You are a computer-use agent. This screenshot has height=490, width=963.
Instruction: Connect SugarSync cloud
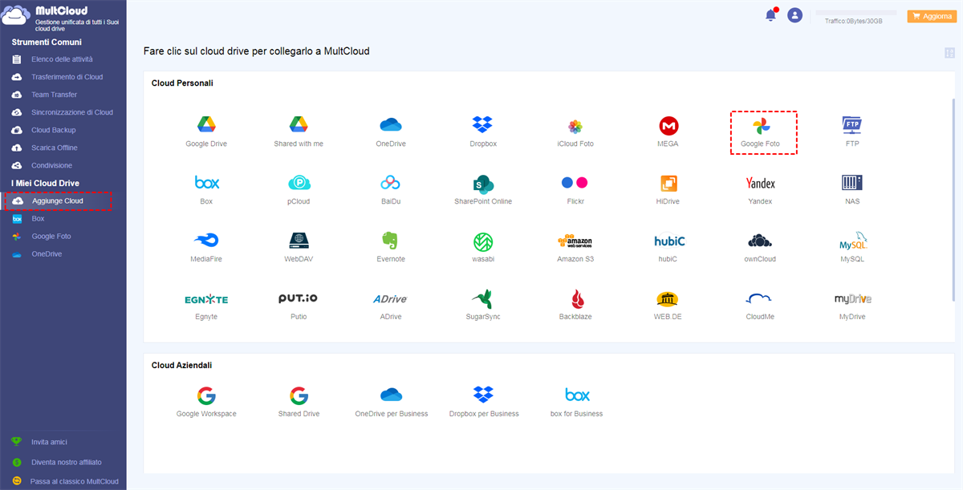click(x=483, y=306)
